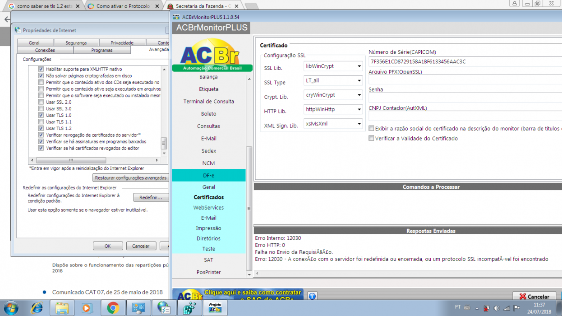This screenshot has width=562, height=316.
Task: Switch to the Segurança tab
Action: 76,43
